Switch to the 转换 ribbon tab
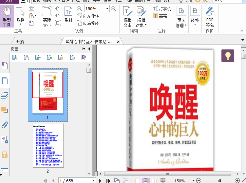 [x=37, y=1]
